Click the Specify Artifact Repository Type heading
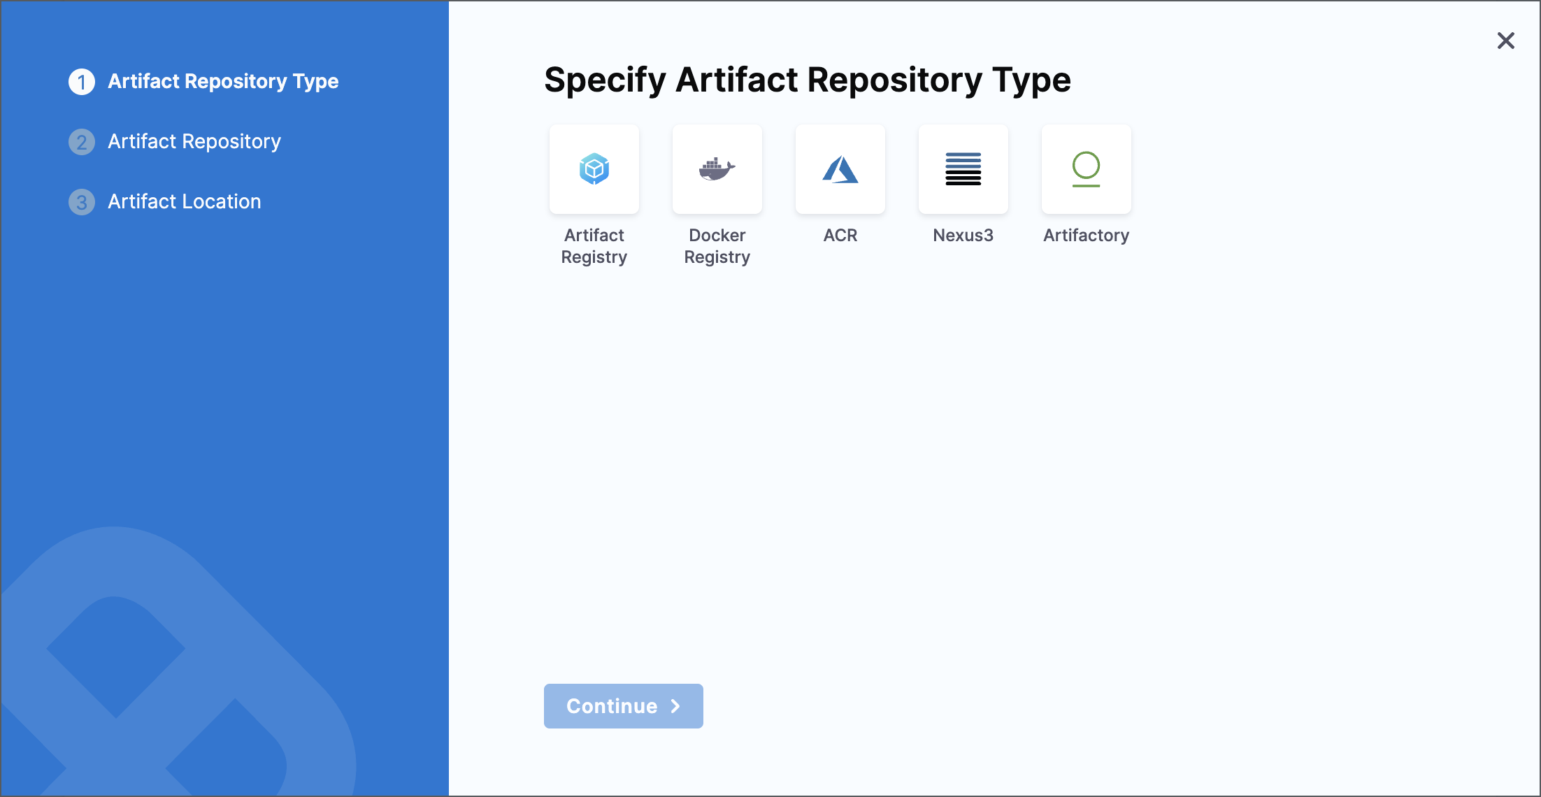Image resolution: width=1541 pixels, height=797 pixels. pyautogui.click(x=807, y=80)
